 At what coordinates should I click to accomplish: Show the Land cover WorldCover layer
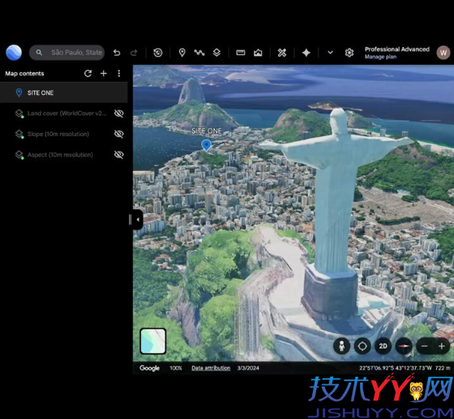click(x=118, y=113)
